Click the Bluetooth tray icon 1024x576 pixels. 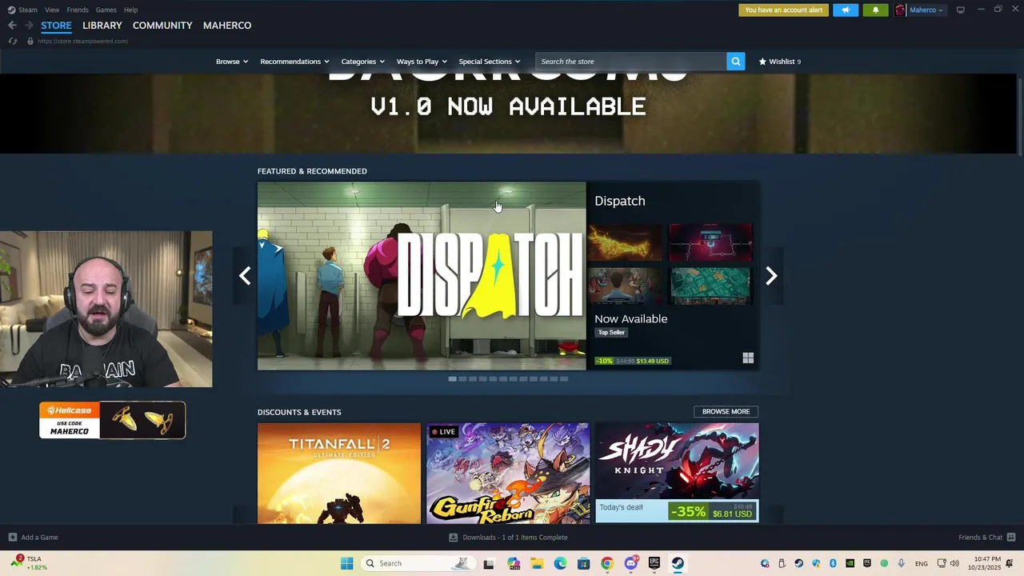coord(833,563)
